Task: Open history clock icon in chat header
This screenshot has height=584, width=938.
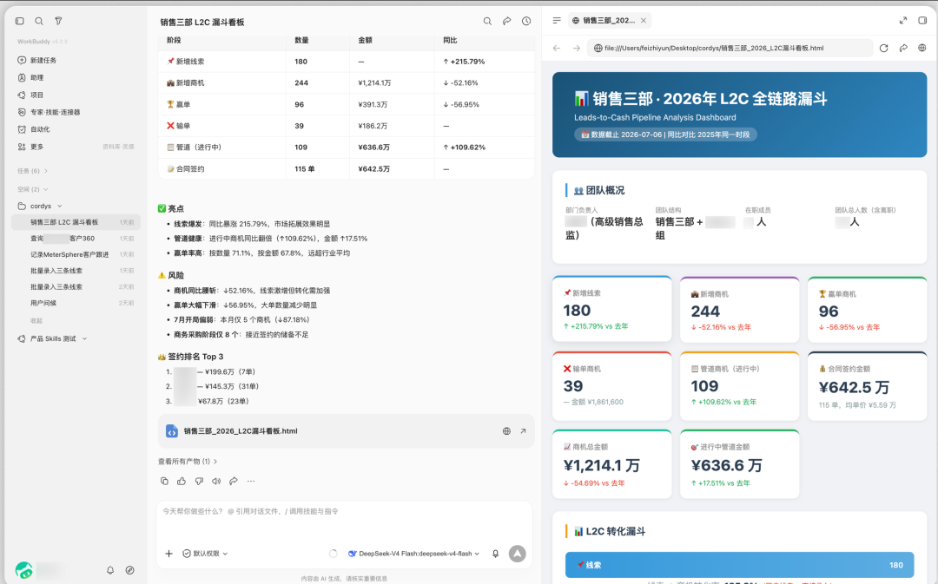Action: [x=526, y=21]
